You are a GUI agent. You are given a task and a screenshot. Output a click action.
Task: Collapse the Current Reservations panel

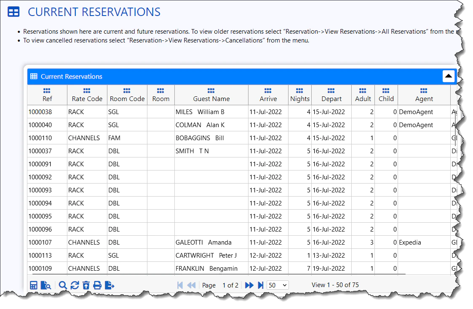(449, 76)
